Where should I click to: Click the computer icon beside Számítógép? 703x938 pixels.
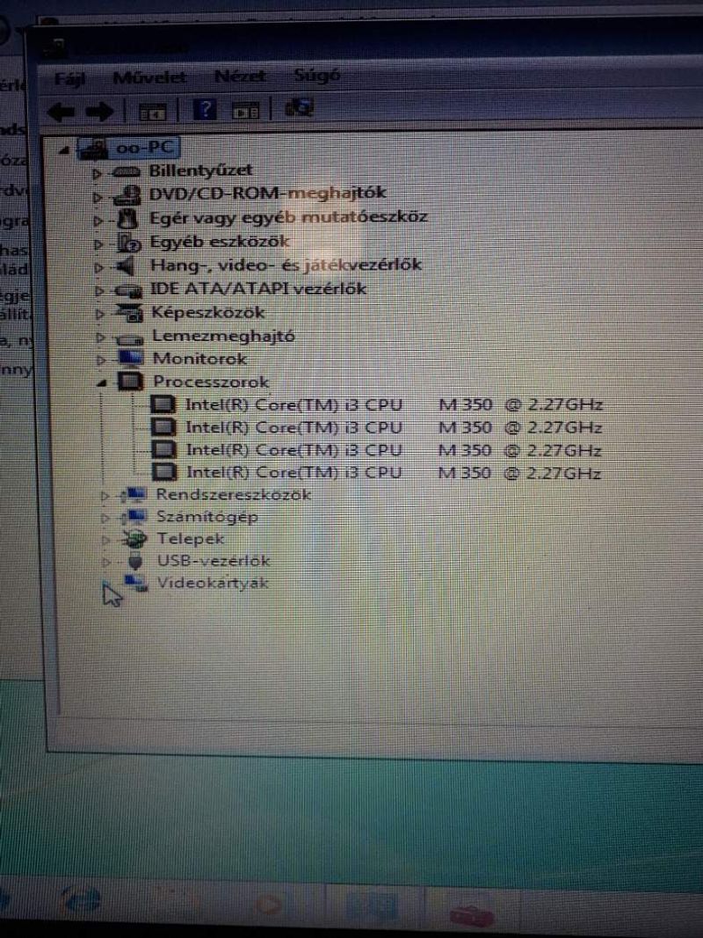[x=134, y=516]
